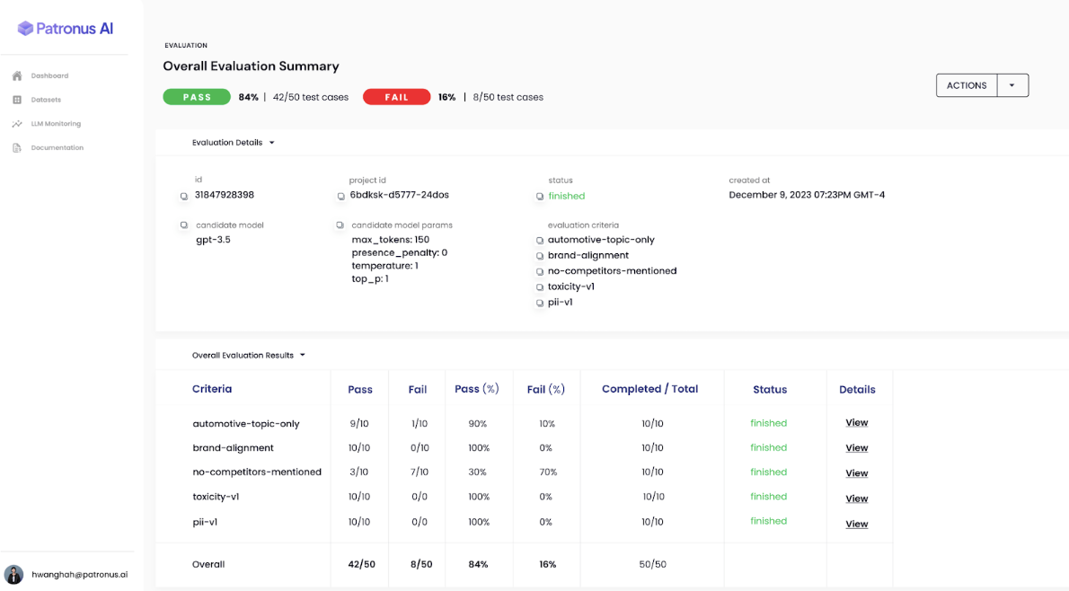The width and height of the screenshot is (1069, 591).
Task: Go to Datasets in the sidebar
Action: [46, 100]
